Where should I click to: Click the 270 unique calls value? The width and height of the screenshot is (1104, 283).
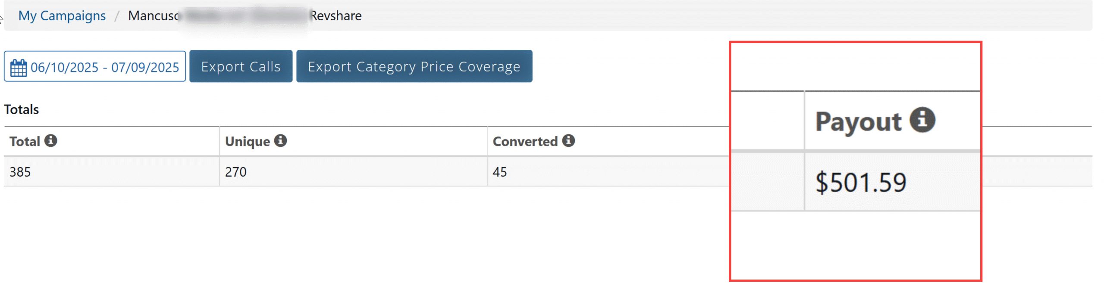236,172
